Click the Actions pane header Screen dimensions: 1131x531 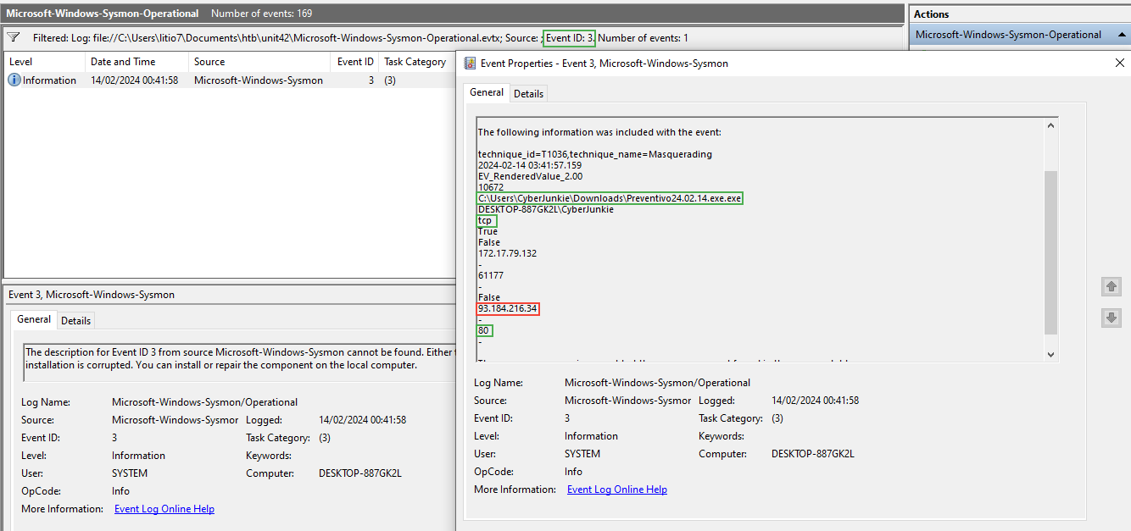(x=1019, y=14)
